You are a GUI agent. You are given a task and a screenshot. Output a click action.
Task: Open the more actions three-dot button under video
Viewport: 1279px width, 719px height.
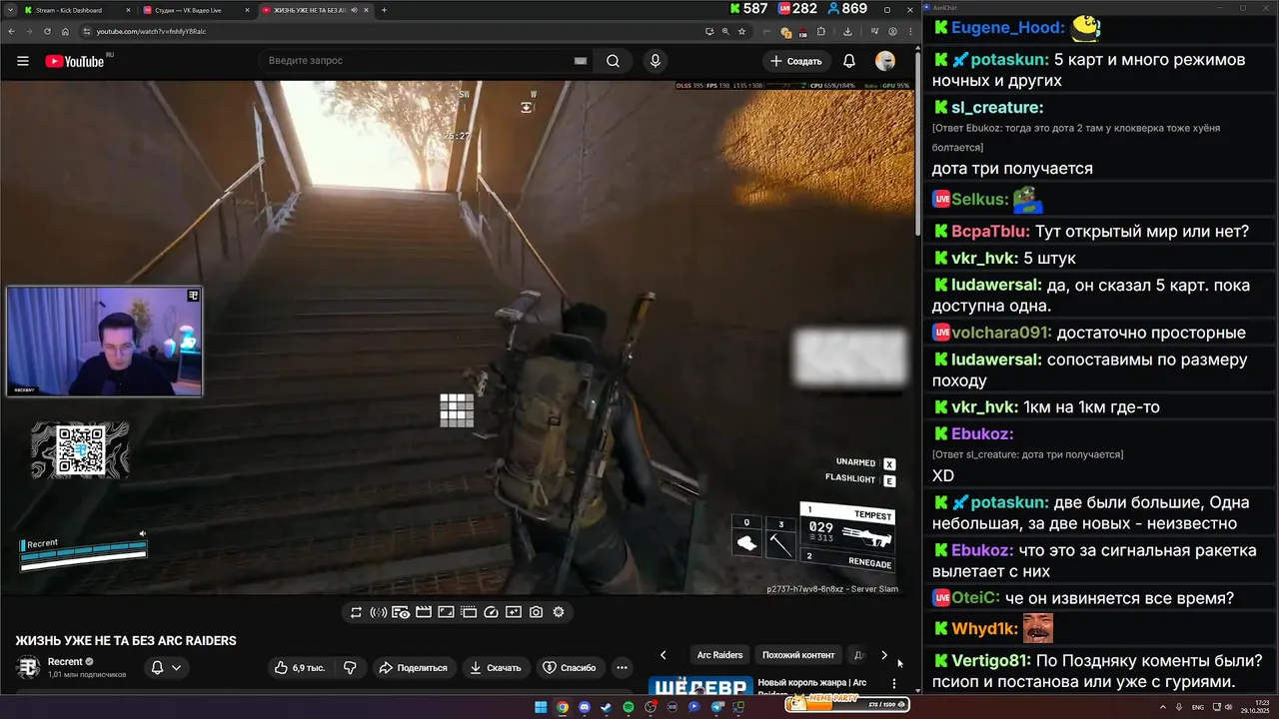click(622, 667)
